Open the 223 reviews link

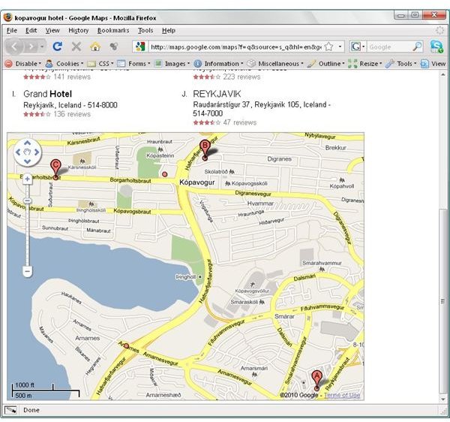(241, 77)
